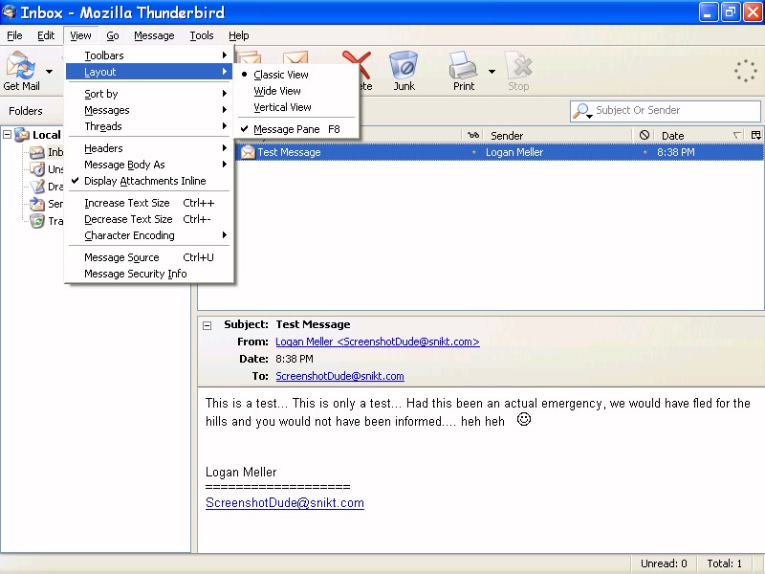The height and width of the screenshot is (574, 765).
Task: Click the Test Message envelope icon
Action: tap(248, 152)
